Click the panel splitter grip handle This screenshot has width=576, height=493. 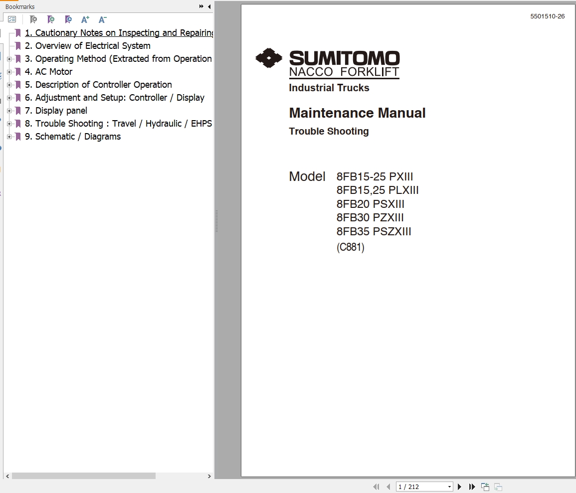217,221
